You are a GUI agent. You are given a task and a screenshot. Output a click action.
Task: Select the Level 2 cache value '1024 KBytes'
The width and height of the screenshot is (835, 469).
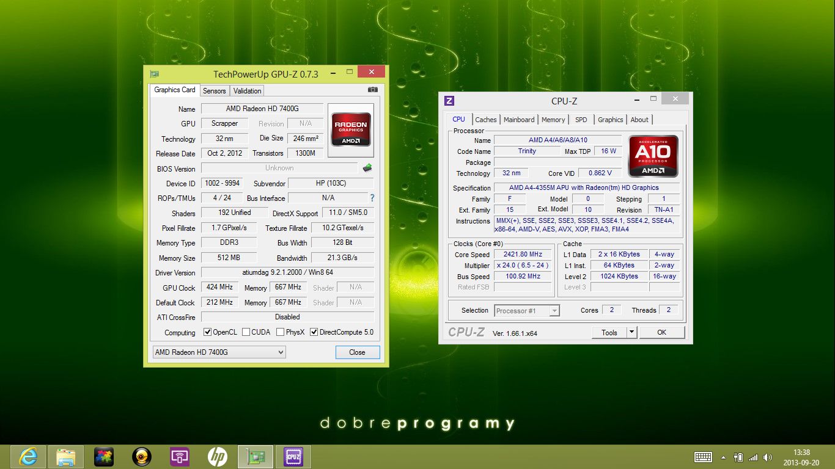619,276
